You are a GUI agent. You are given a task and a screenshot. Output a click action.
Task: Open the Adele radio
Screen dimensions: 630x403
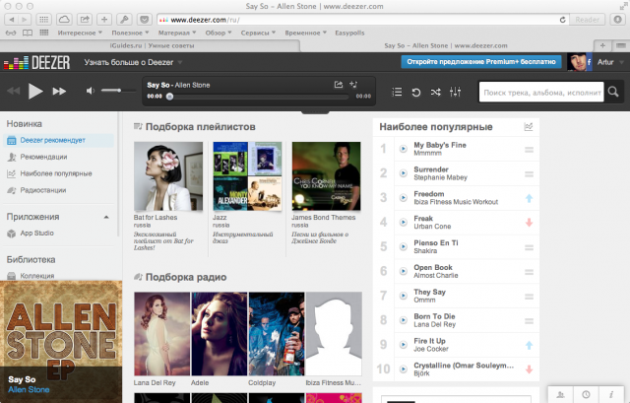pos(220,334)
